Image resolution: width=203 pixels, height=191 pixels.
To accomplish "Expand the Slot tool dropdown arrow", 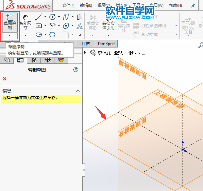I will click(x=45, y=34).
